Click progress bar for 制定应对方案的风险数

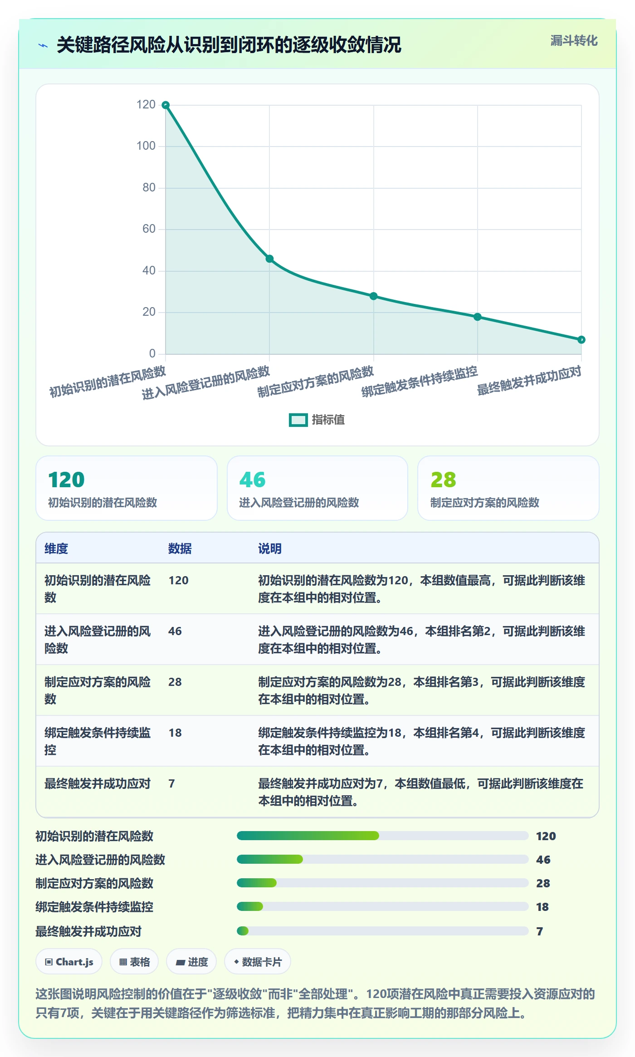point(383,883)
